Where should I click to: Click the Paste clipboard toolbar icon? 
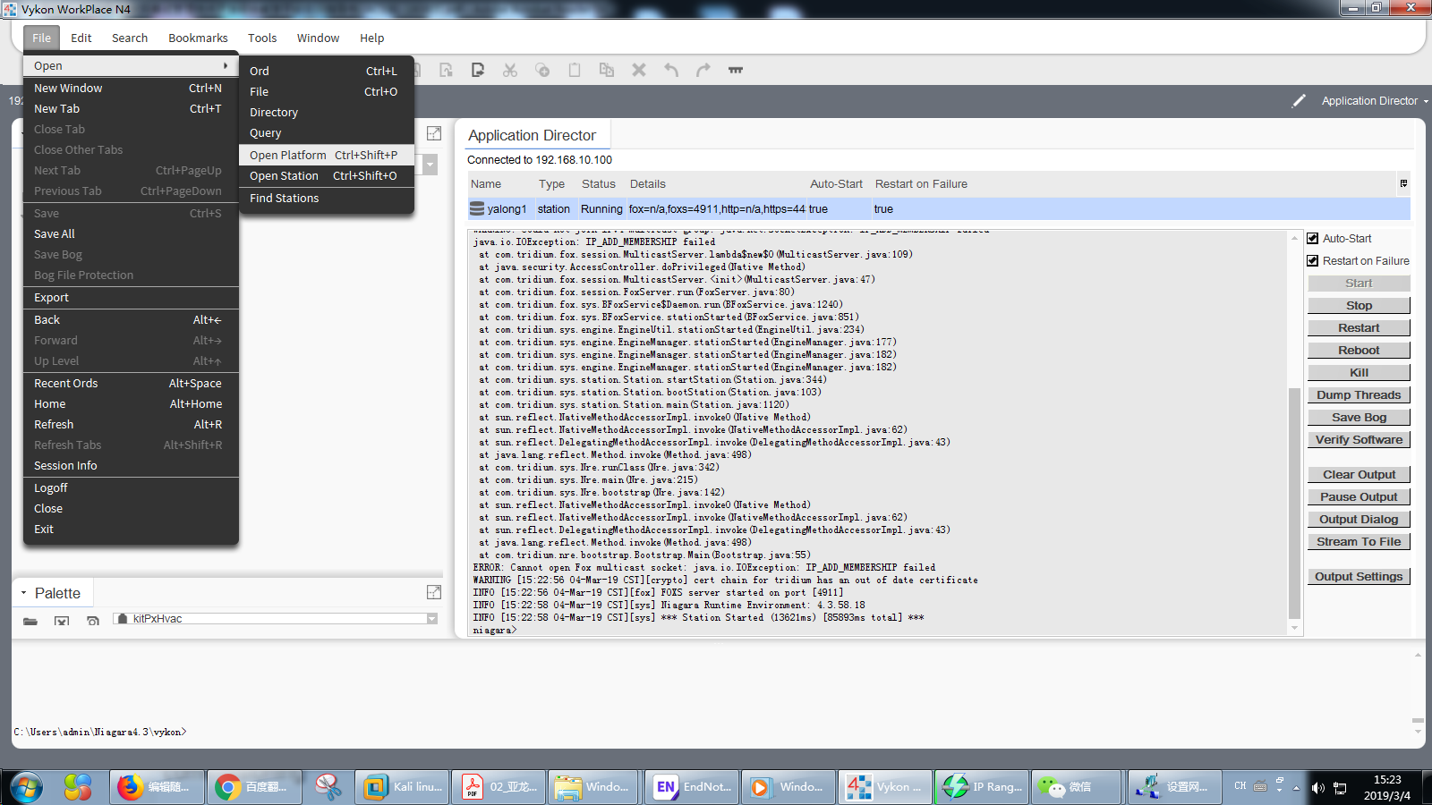click(x=575, y=70)
